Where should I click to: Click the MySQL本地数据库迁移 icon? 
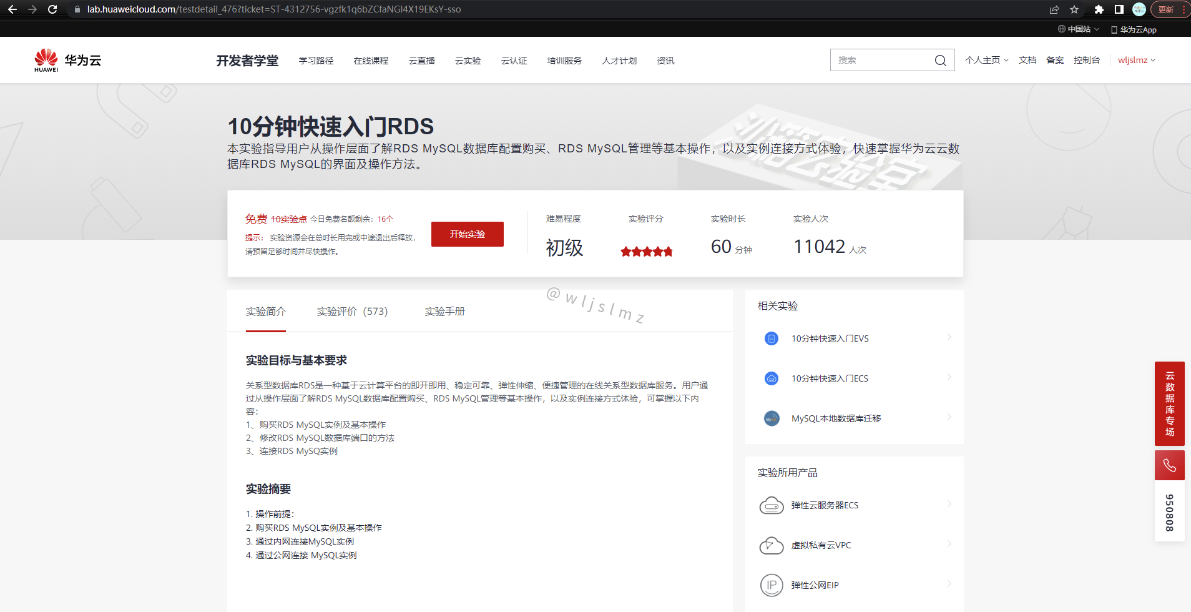(772, 418)
